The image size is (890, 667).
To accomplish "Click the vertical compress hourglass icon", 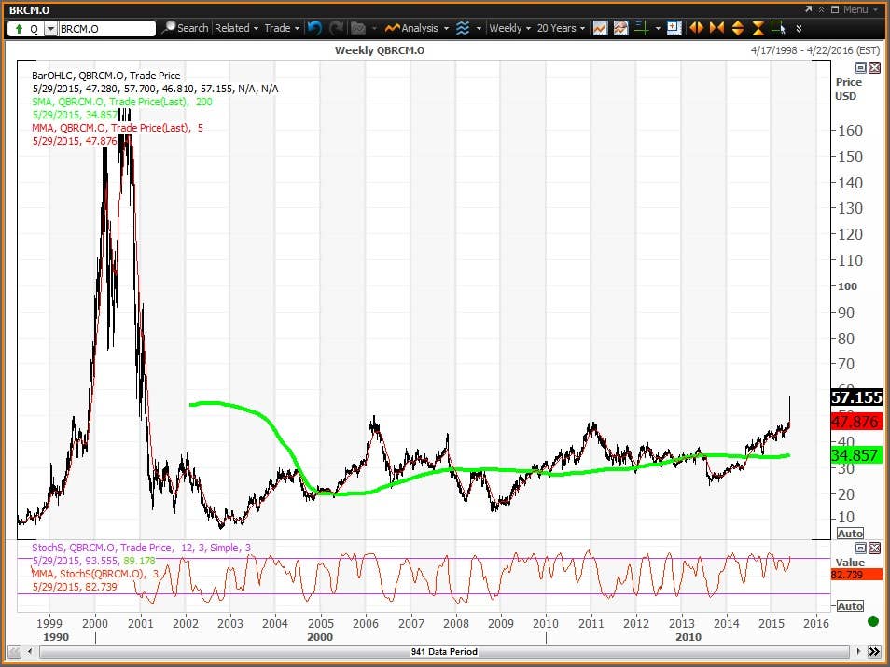I will 758,28.
